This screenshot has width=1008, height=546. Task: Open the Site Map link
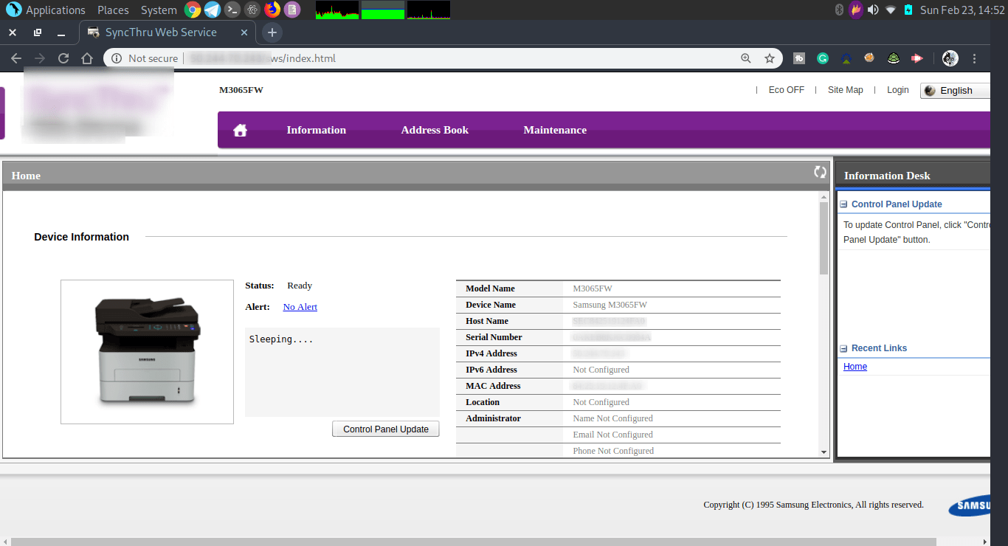click(x=845, y=90)
